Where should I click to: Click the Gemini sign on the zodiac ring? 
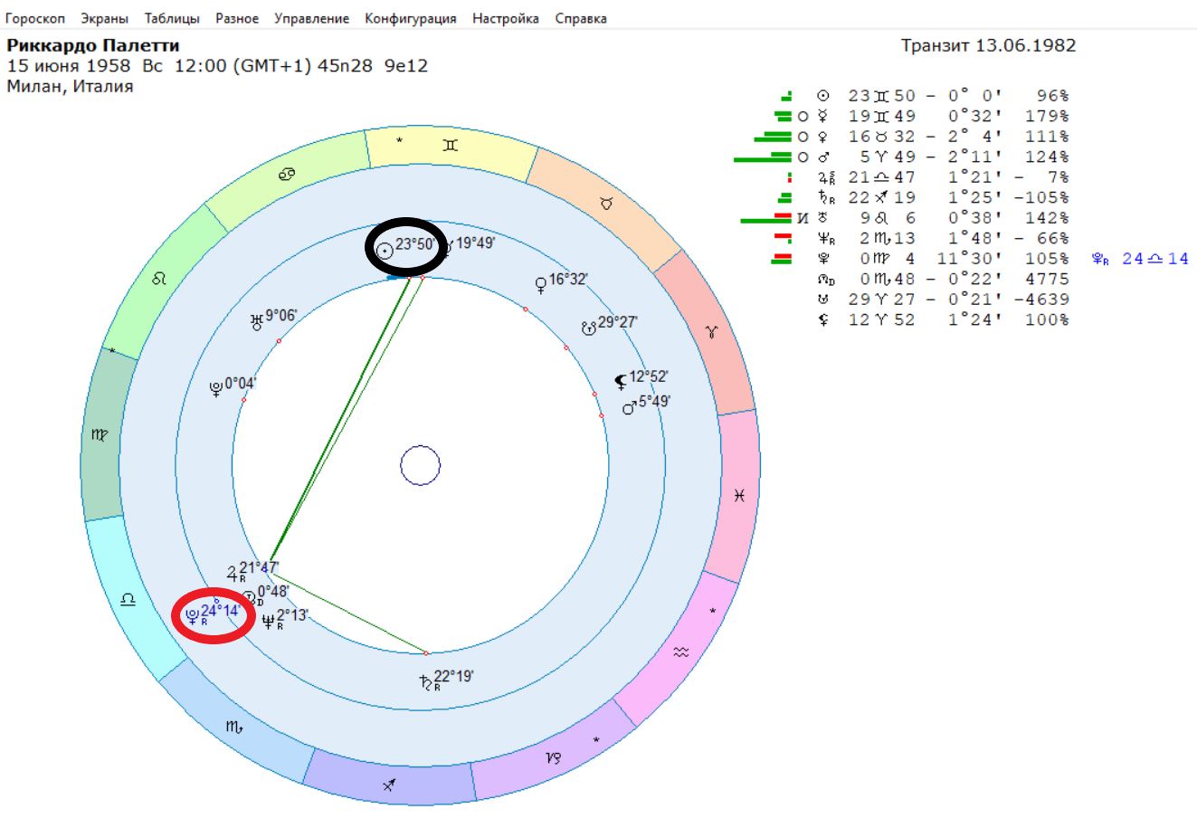pos(450,145)
